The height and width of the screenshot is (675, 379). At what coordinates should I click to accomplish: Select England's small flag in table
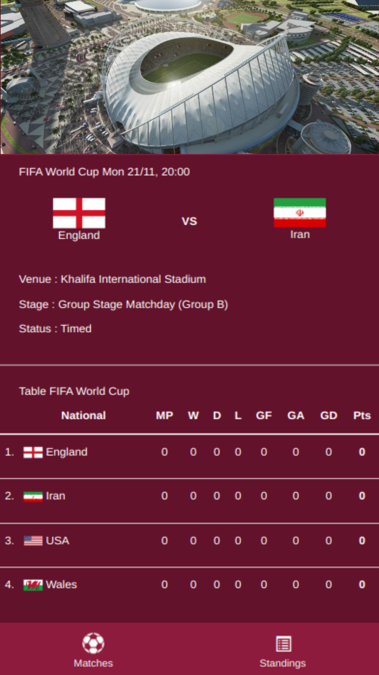point(33,452)
